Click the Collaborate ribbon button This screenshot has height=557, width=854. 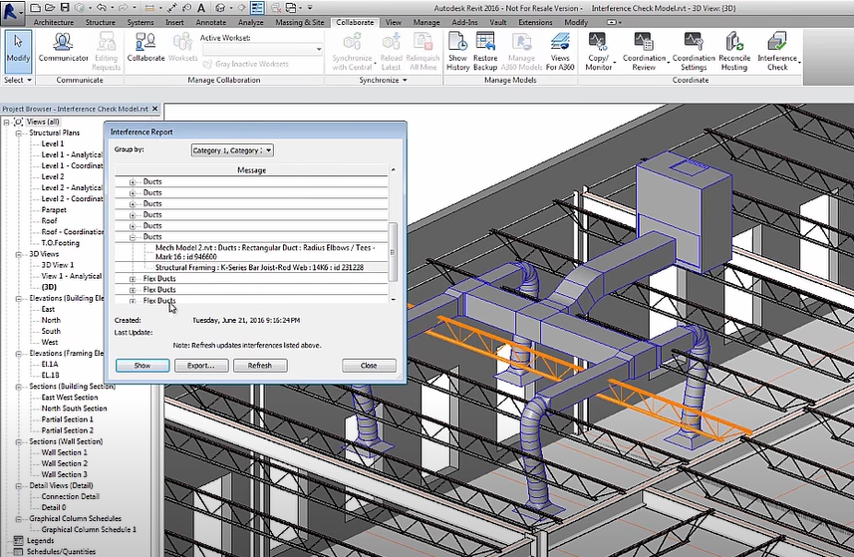(x=145, y=47)
